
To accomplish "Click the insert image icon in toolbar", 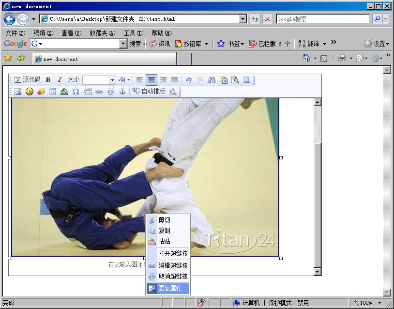I will [x=18, y=92].
